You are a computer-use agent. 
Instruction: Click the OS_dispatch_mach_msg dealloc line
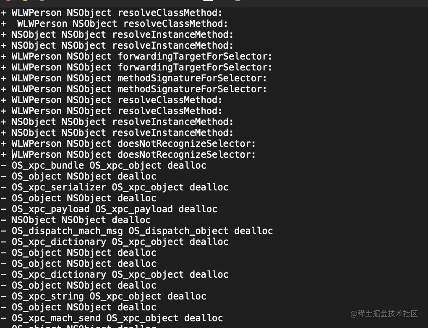(137, 231)
